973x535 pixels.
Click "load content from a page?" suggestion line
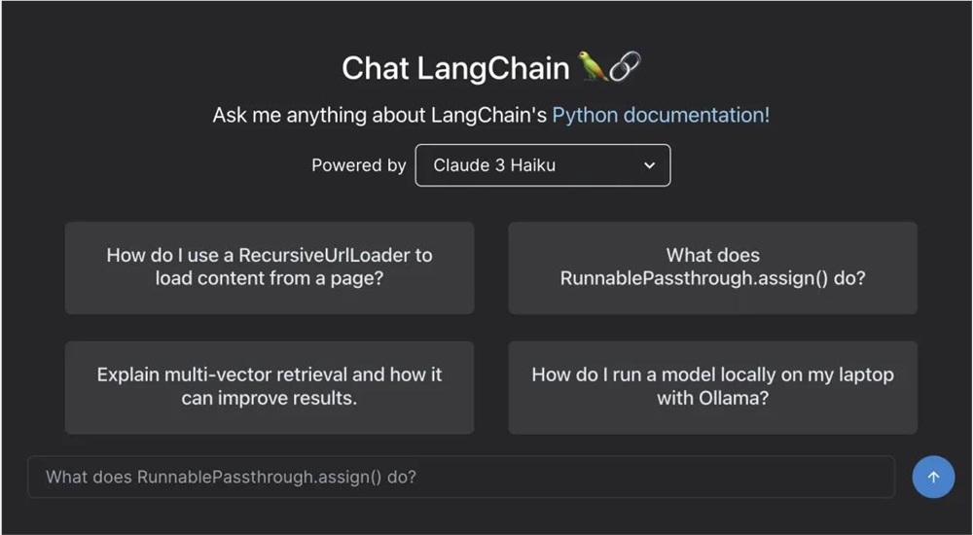click(270, 278)
